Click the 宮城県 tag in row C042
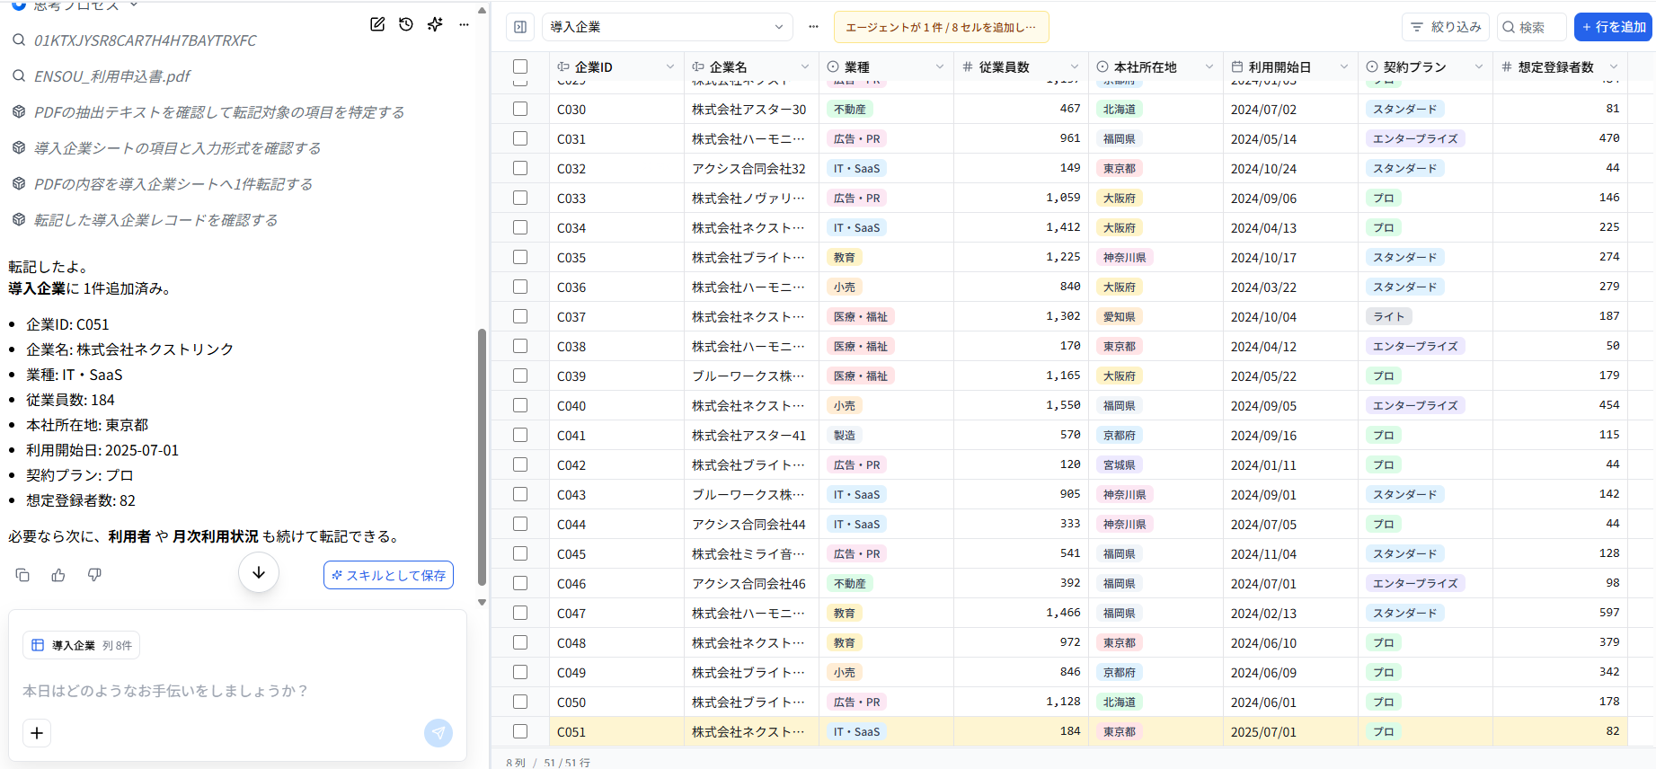 (x=1120, y=464)
